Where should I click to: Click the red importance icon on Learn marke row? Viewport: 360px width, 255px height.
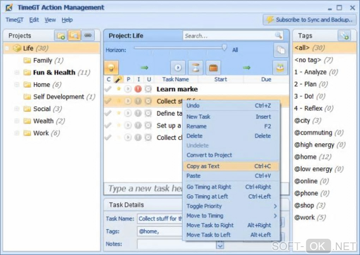coord(138,89)
